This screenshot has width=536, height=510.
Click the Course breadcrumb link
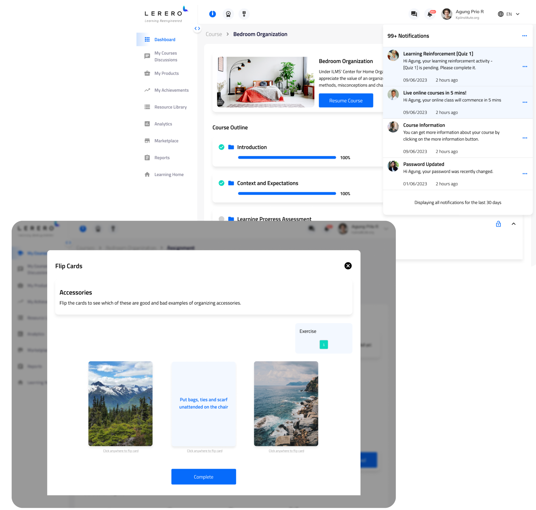214,34
